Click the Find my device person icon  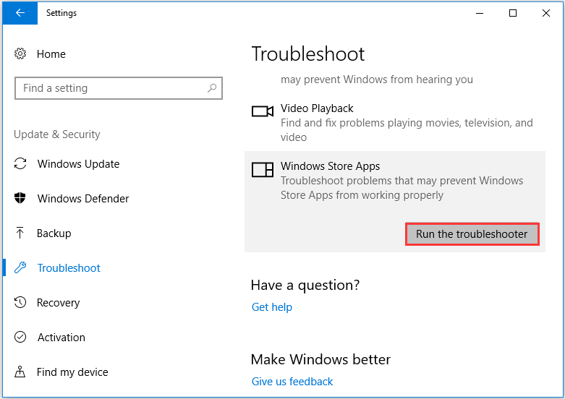pos(20,372)
